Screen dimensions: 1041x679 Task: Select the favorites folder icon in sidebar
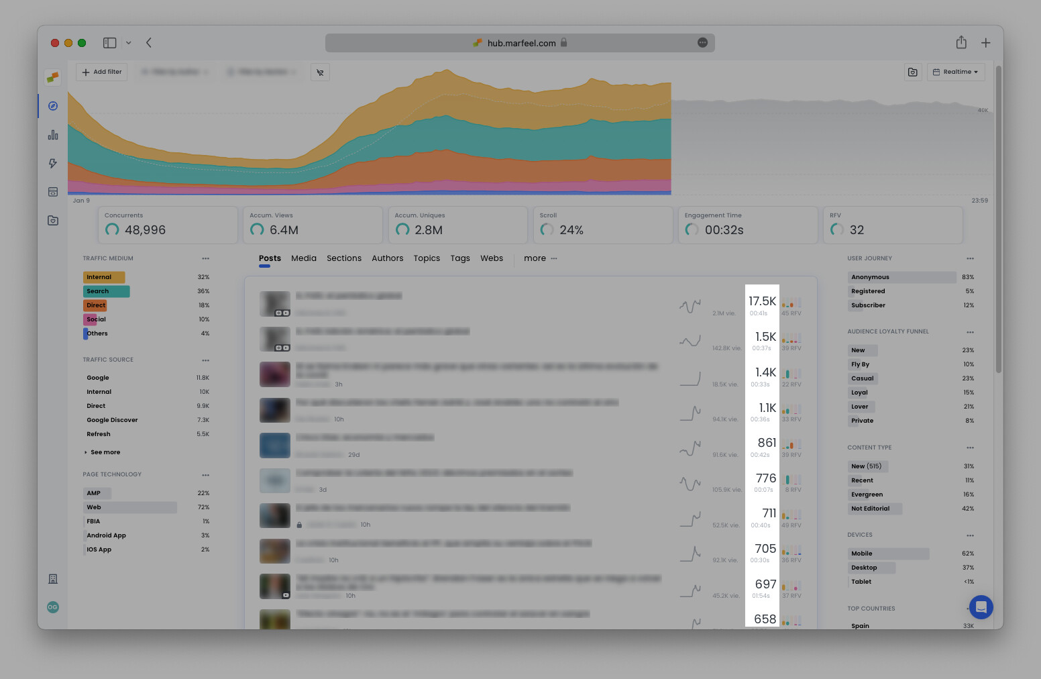tap(52, 220)
